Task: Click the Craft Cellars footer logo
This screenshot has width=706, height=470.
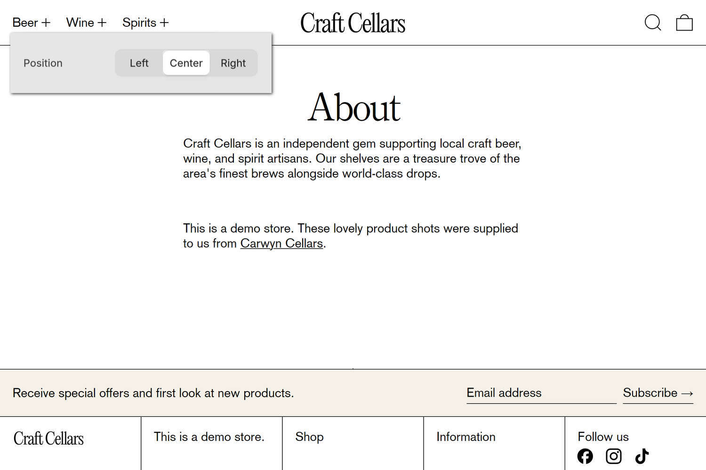Action: tap(48, 438)
